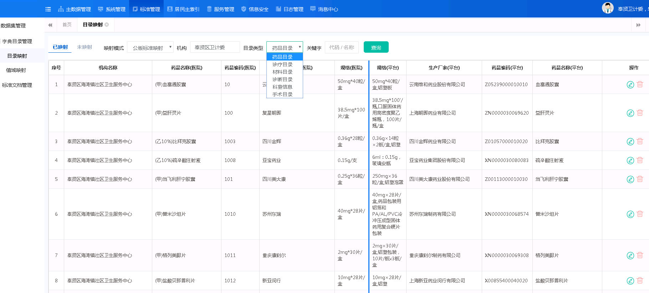
Task: Click edit icon for row 1 血塞通胶囊
Action: coord(630,85)
